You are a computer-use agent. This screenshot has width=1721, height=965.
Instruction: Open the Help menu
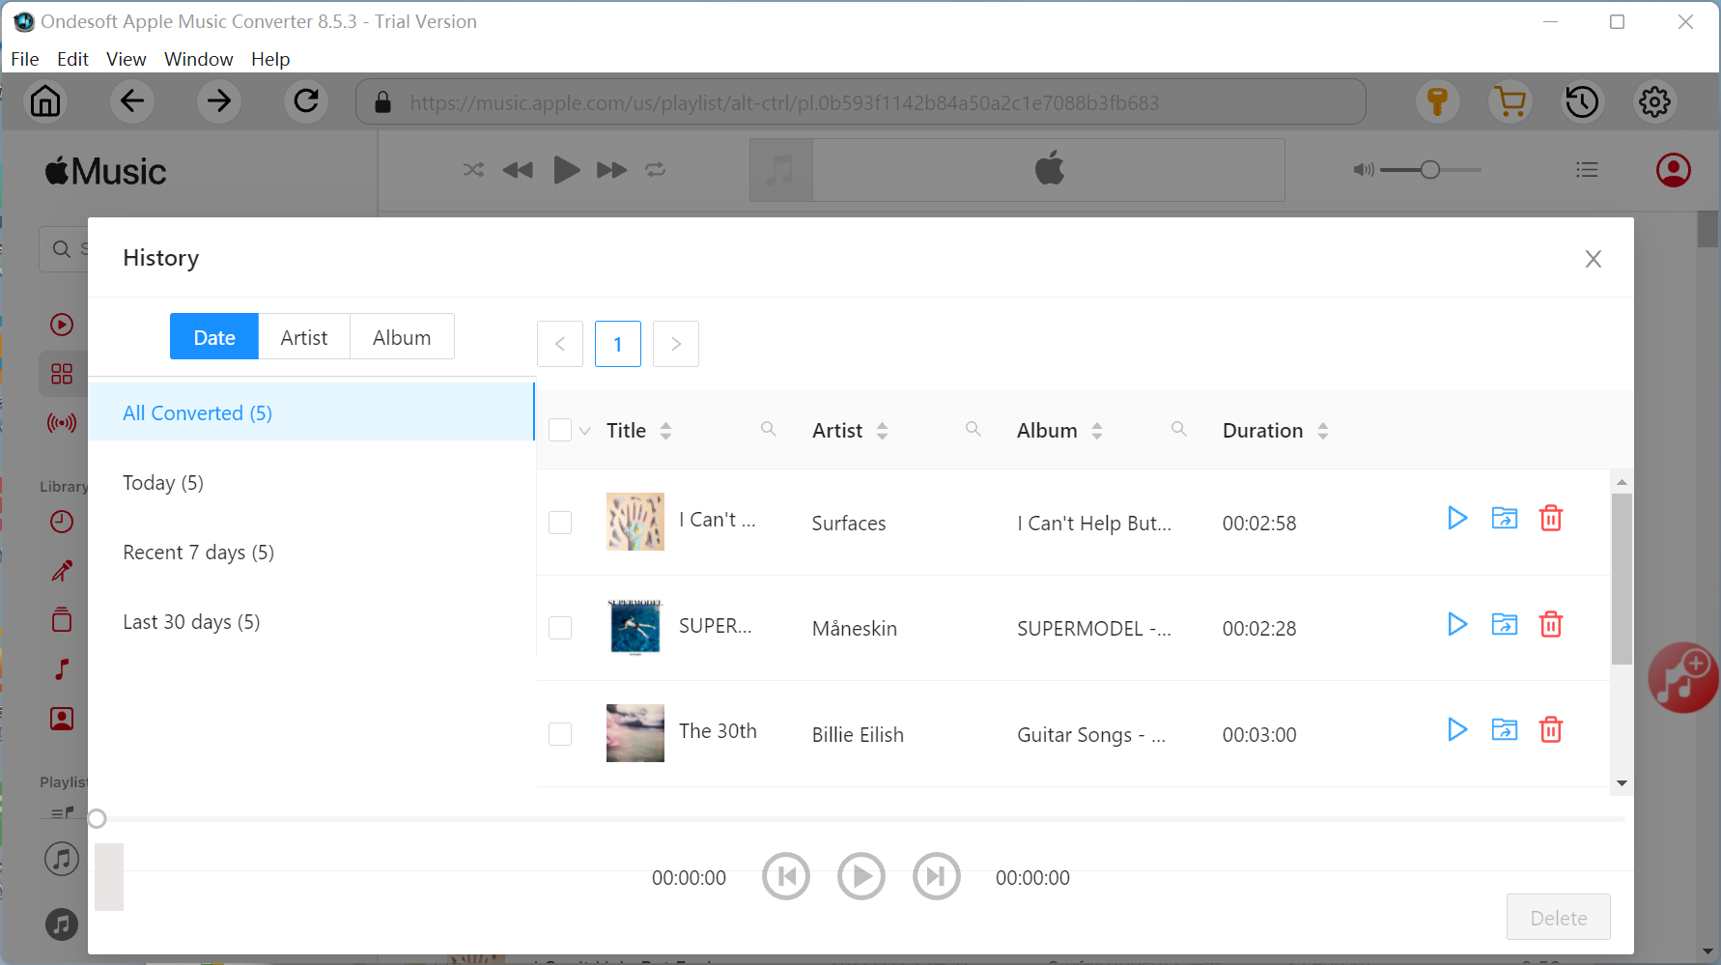tap(270, 59)
